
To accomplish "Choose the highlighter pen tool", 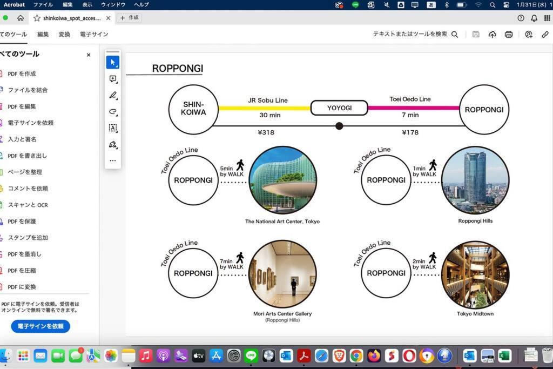I will [x=112, y=96].
